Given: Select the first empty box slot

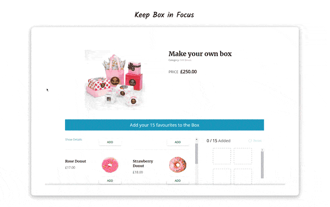Looking at the screenshot, I should click(222, 156).
